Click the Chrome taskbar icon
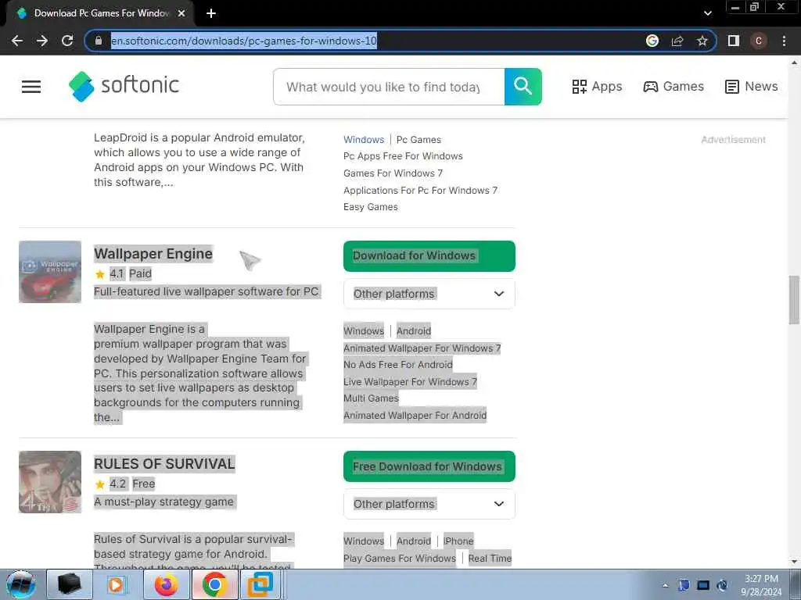This screenshot has height=600, width=801. (x=214, y=584)
